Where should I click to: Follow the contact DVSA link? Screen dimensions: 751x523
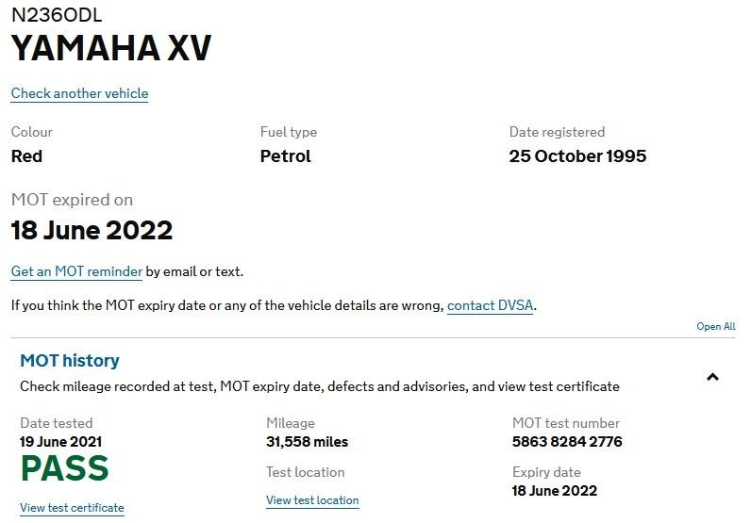pyautogui.click(x=491, y=305)
